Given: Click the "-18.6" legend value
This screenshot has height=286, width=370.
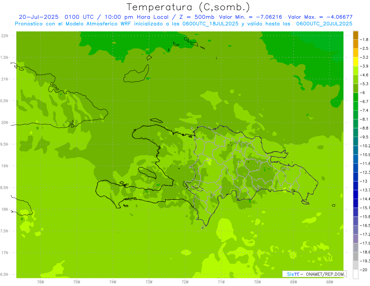Looking at the screenshot, I should pos(365,252).
